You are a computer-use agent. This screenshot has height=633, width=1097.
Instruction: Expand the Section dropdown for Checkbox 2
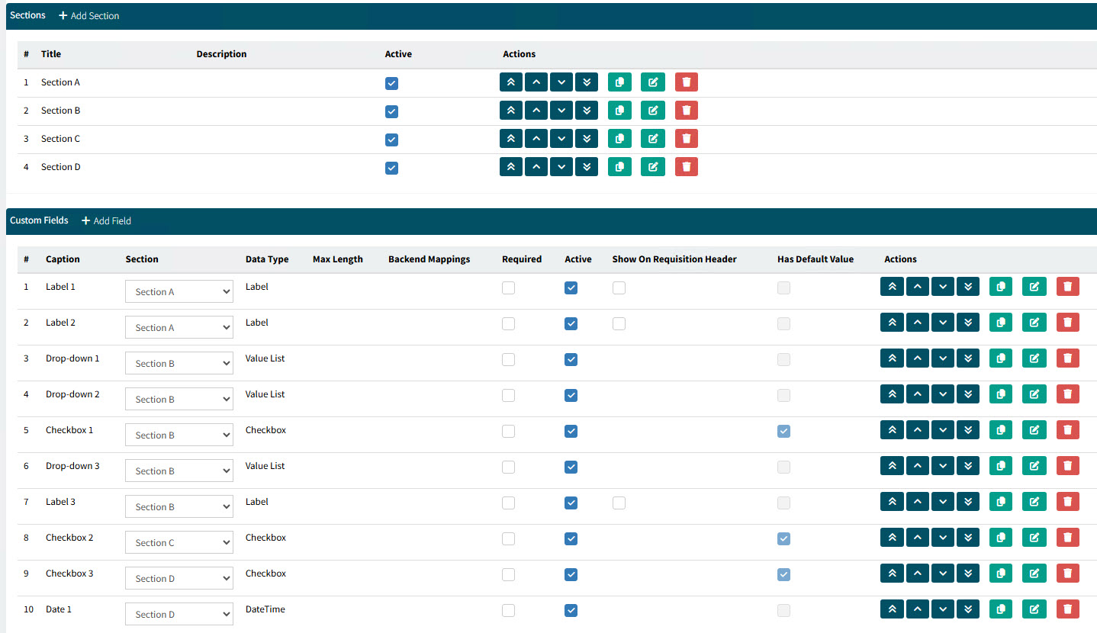[x=179, y=543]
